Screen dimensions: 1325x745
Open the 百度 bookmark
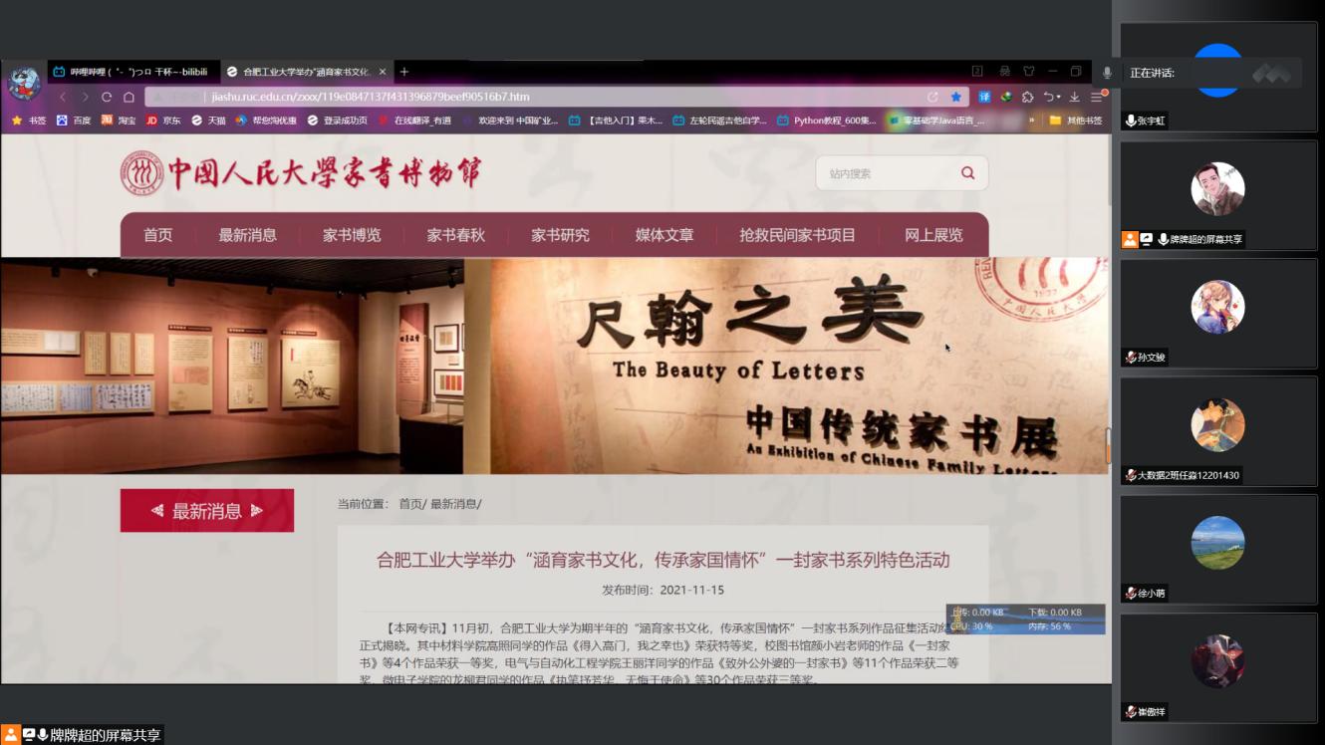[74, 121]
